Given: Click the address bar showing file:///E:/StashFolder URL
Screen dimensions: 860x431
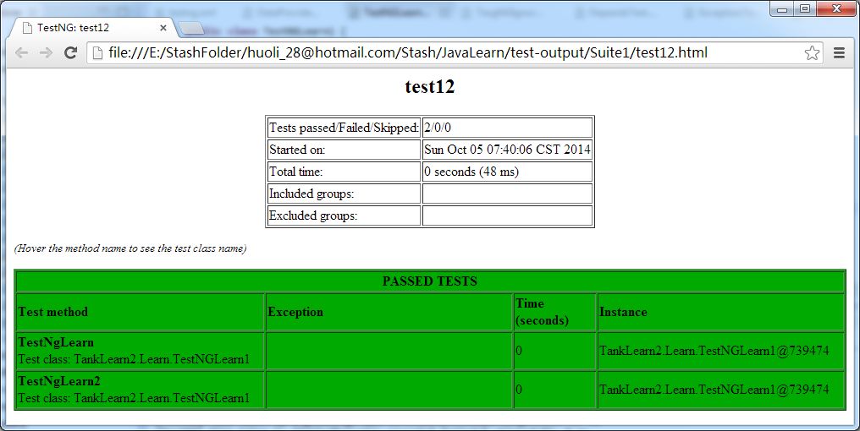Looking at the screenshot, I should [455, 52].
